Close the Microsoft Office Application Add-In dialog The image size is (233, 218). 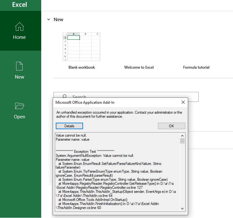click(x=183, y=102)
